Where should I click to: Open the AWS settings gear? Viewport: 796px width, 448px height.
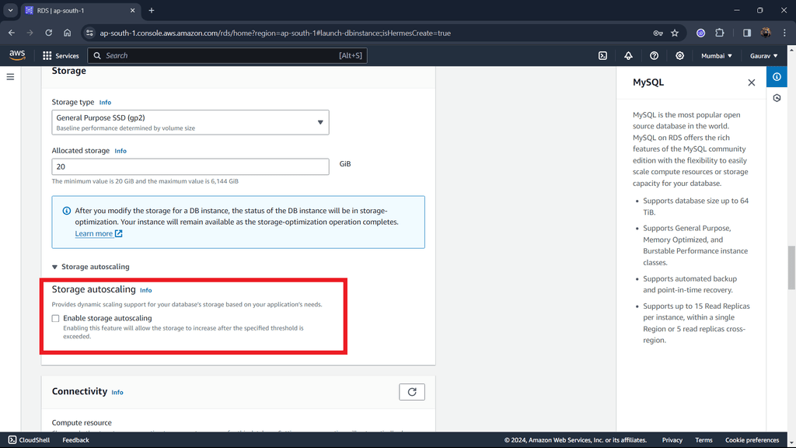coord(679,55)
